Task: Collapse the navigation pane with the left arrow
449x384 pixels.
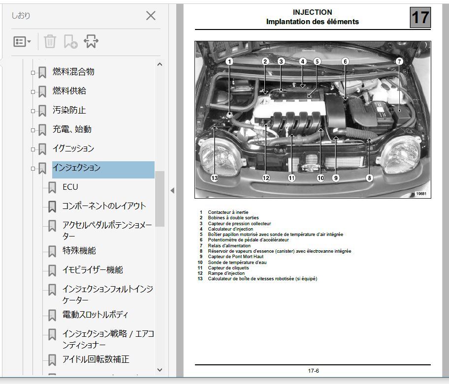Action: 172,190
